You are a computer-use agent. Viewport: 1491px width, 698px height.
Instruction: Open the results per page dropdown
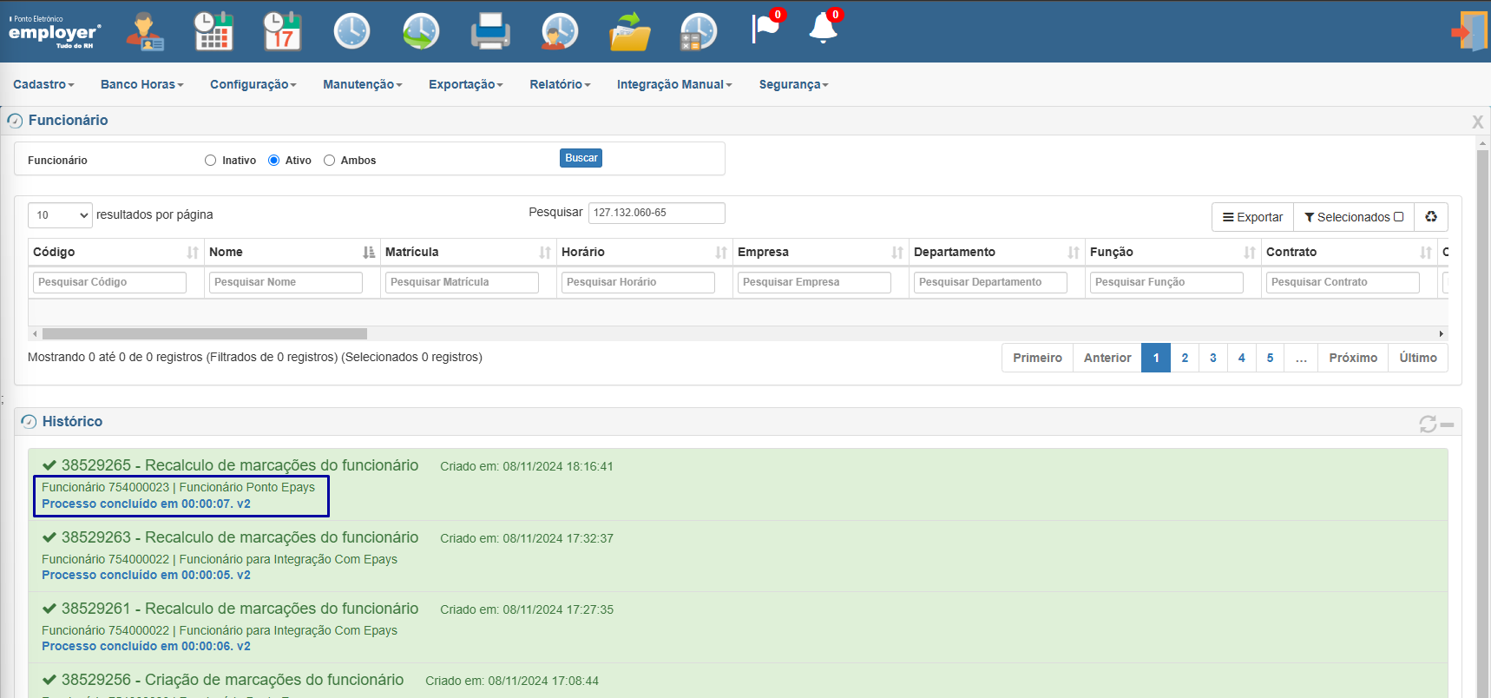60,215
